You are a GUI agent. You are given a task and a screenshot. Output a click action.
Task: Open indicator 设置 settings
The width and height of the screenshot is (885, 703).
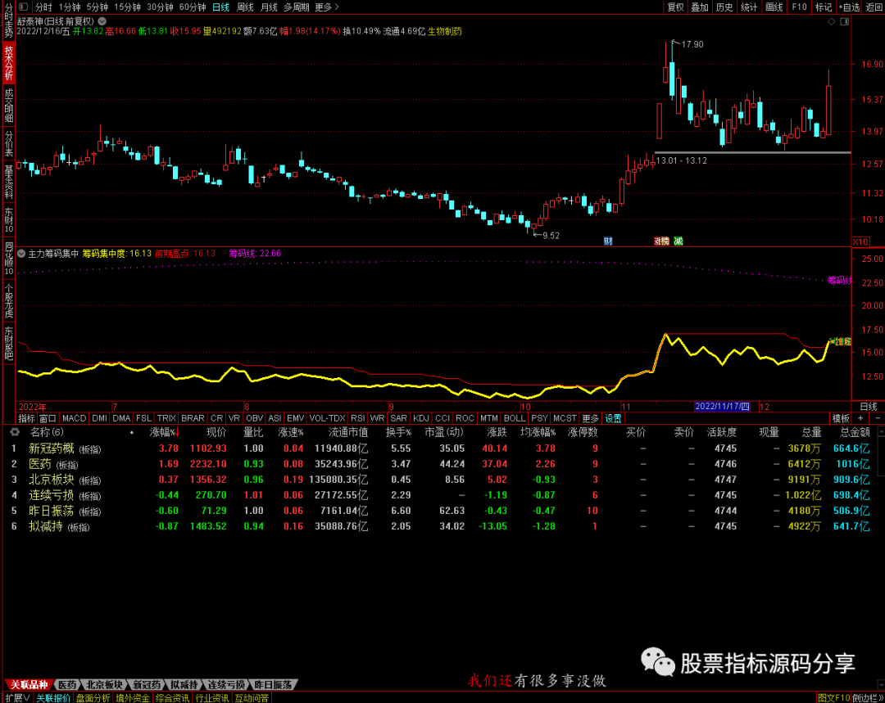(613, 418)
